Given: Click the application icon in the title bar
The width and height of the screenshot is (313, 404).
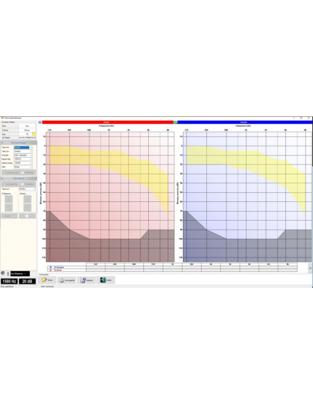Looking at the screenshot, I should pos(2,118).
